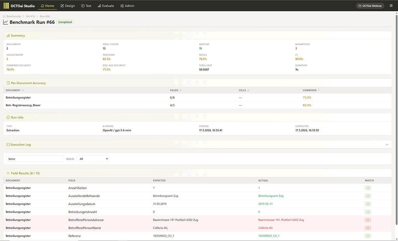398x241 pixels.
Task: Sort by Fields column using its sort icon
Action: pos(180,90)
